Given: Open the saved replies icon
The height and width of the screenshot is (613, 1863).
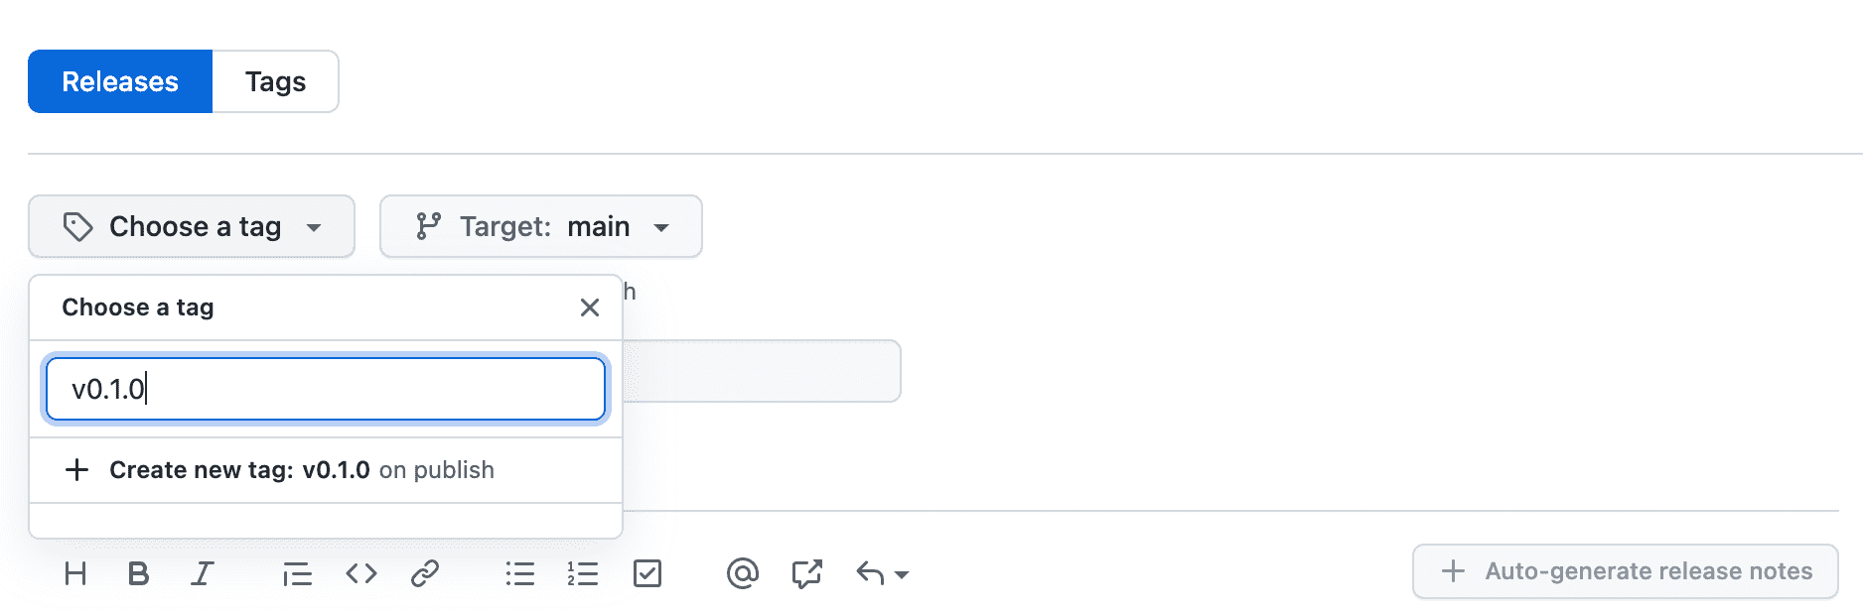Looking at the screenshot, I should [x=806, y=573].
